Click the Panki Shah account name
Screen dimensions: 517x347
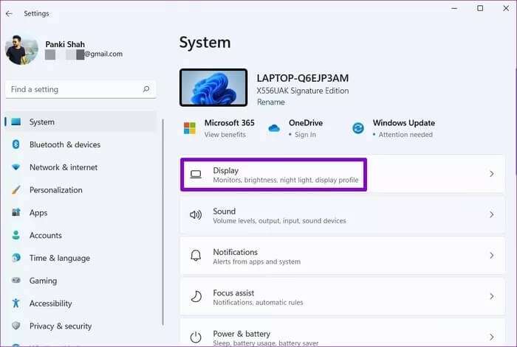tap(65, 44)
